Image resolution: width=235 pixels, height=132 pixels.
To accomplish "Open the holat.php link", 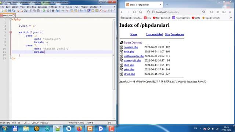I will click(129, 52).
